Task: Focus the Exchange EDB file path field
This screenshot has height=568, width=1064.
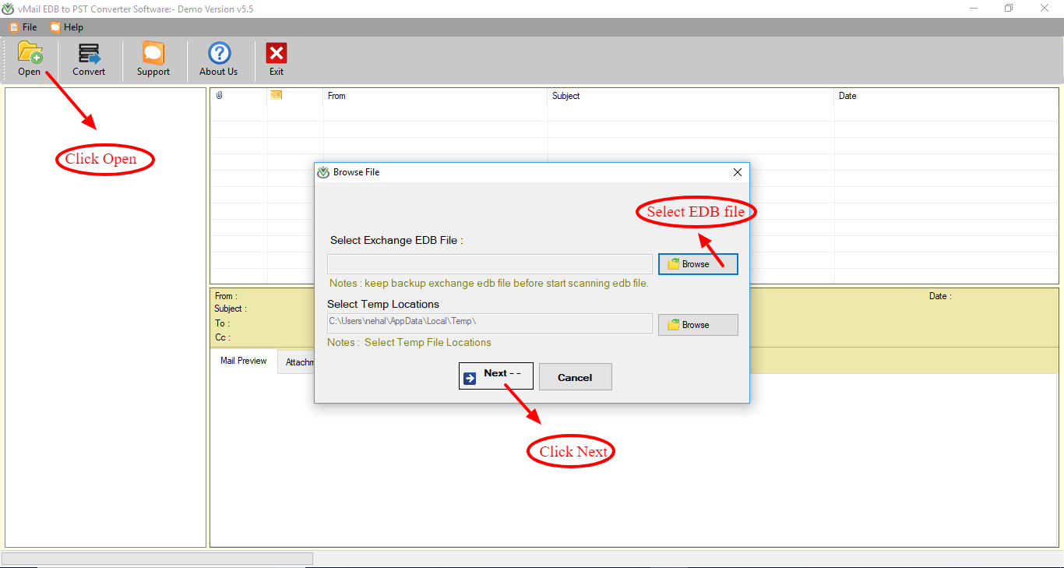Action: pyautogui.click(x=490, y=264)
